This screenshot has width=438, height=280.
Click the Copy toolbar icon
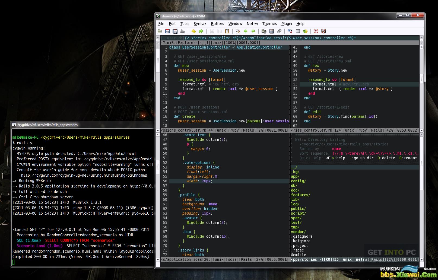[x=220, y=31]
